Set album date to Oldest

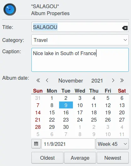point(47,158)
